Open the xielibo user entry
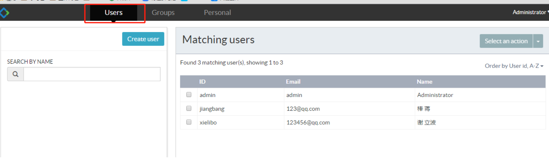 (208, 122)
